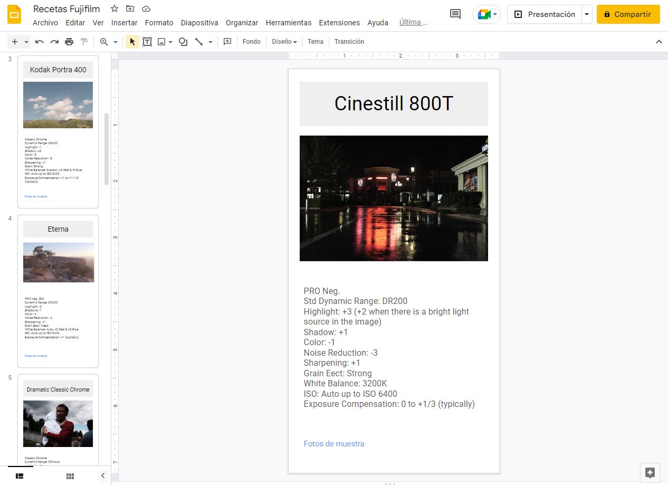Select the Dramatic Classic Chrome slide thumbnail

58,420
